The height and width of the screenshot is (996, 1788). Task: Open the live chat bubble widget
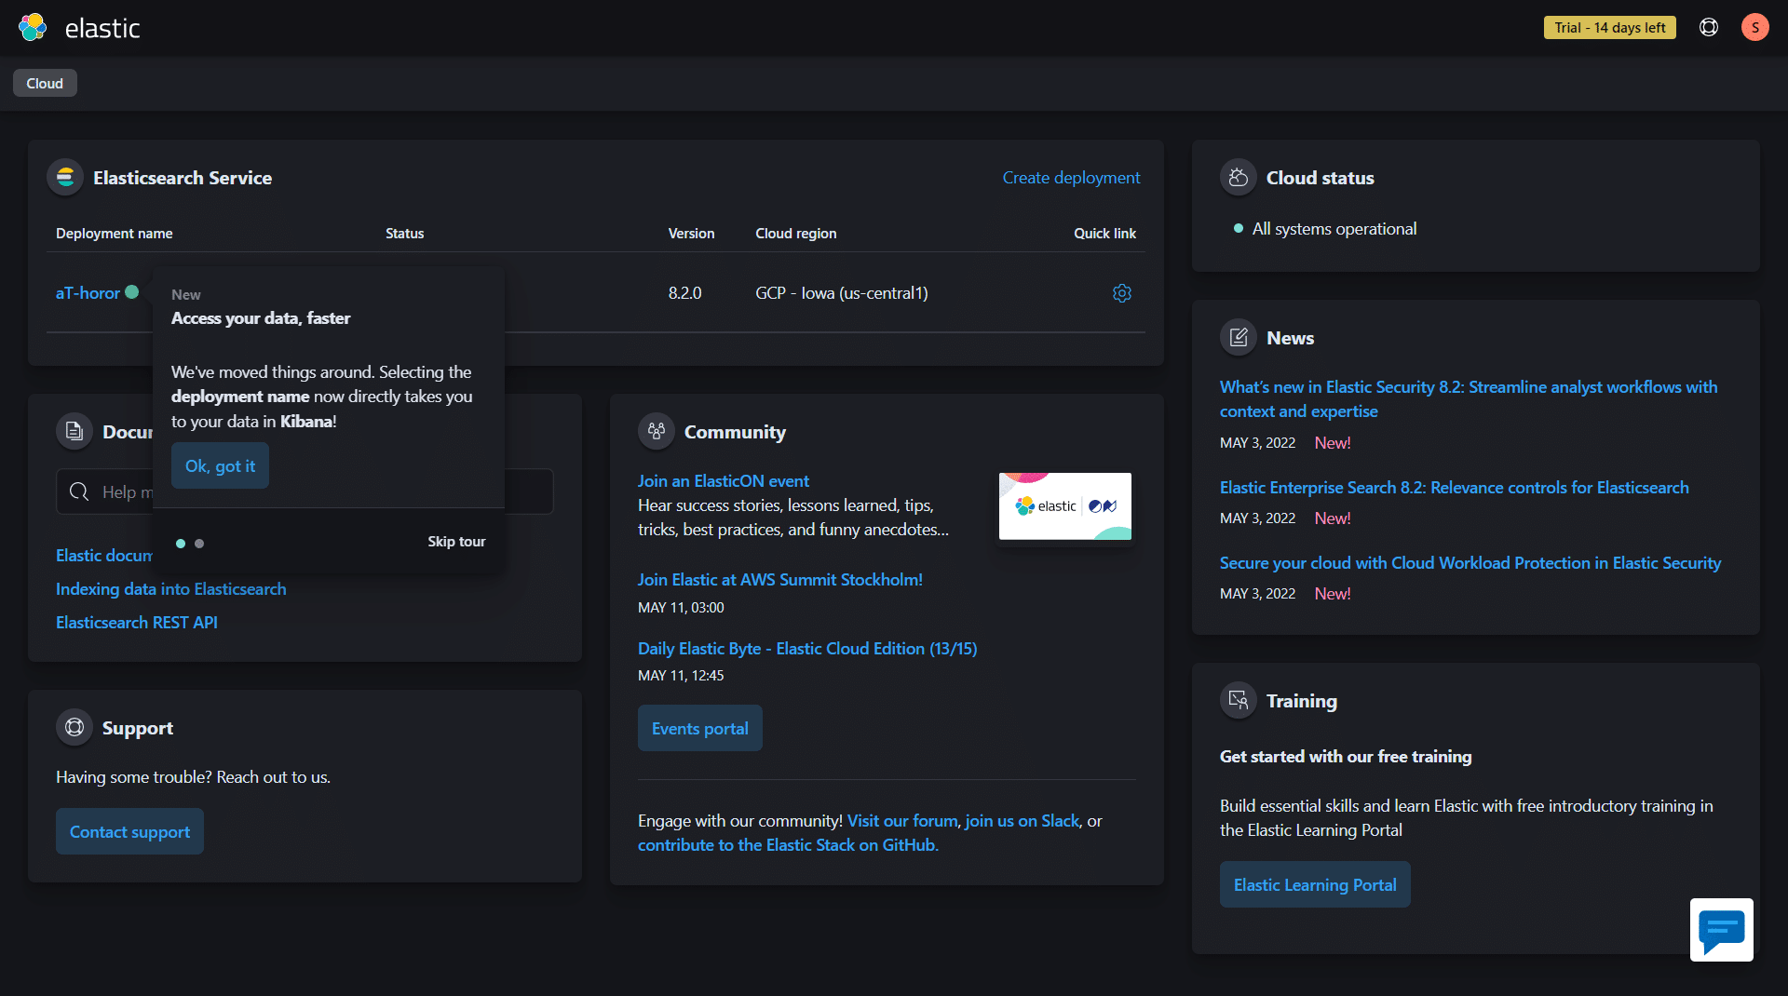[1721, 929]
